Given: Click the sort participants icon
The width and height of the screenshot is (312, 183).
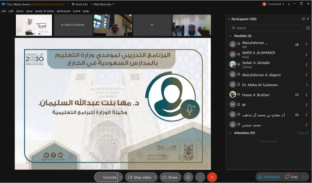Looking at the screenshot, I should click(x=308, y=28).
